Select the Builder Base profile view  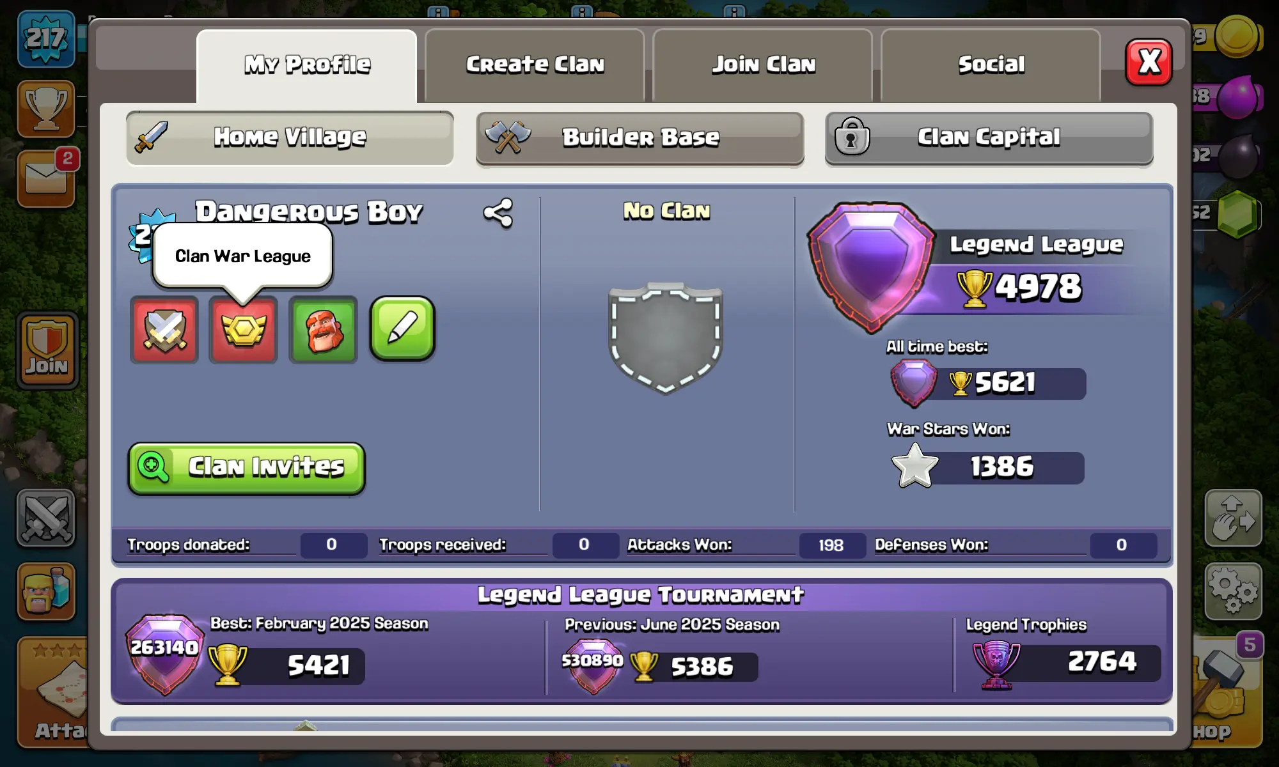click(639, 138)
